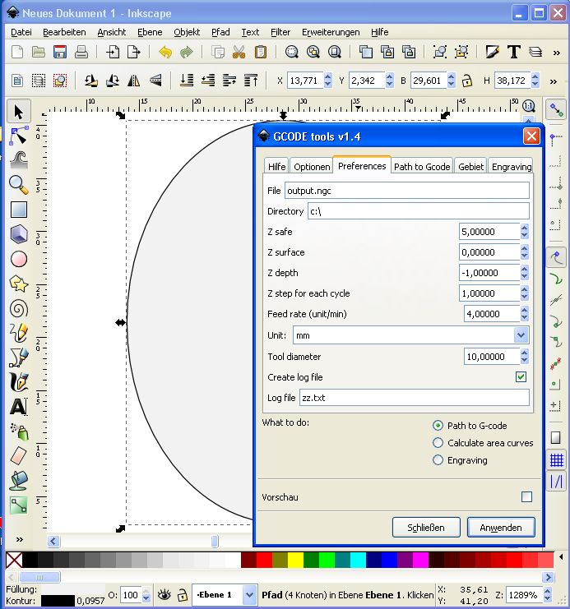Toggle layer lock in status bar
This screenshot has width=570, height=609.
[x=182, y=595]
